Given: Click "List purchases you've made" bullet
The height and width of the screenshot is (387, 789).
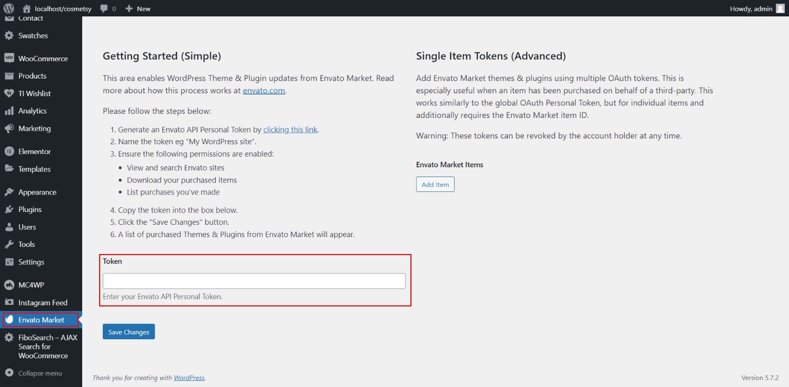Looking at the screenshot, I should pyautogui.click(x=173, y=192).
